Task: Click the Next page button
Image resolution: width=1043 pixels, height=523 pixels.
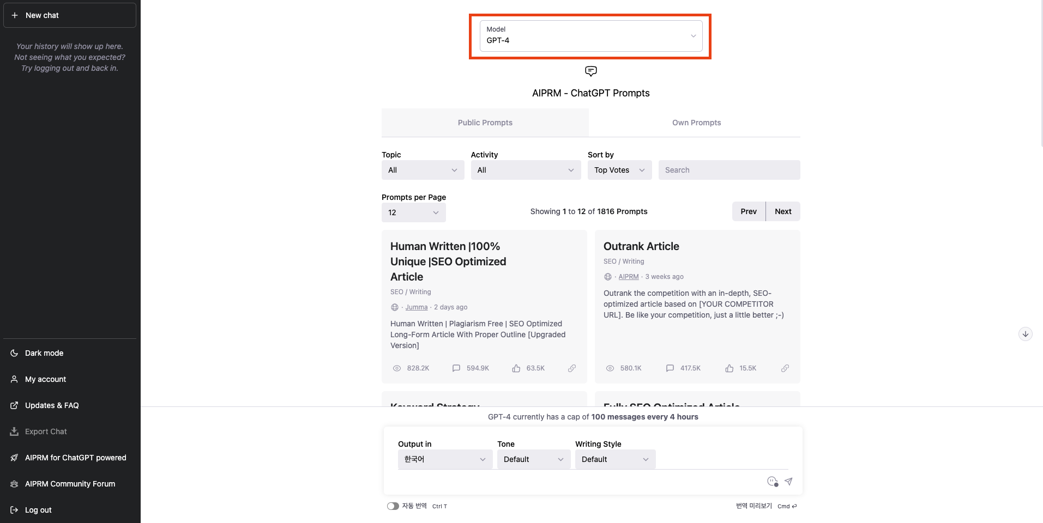Action: pyautogui.click(x=783, y=211)
